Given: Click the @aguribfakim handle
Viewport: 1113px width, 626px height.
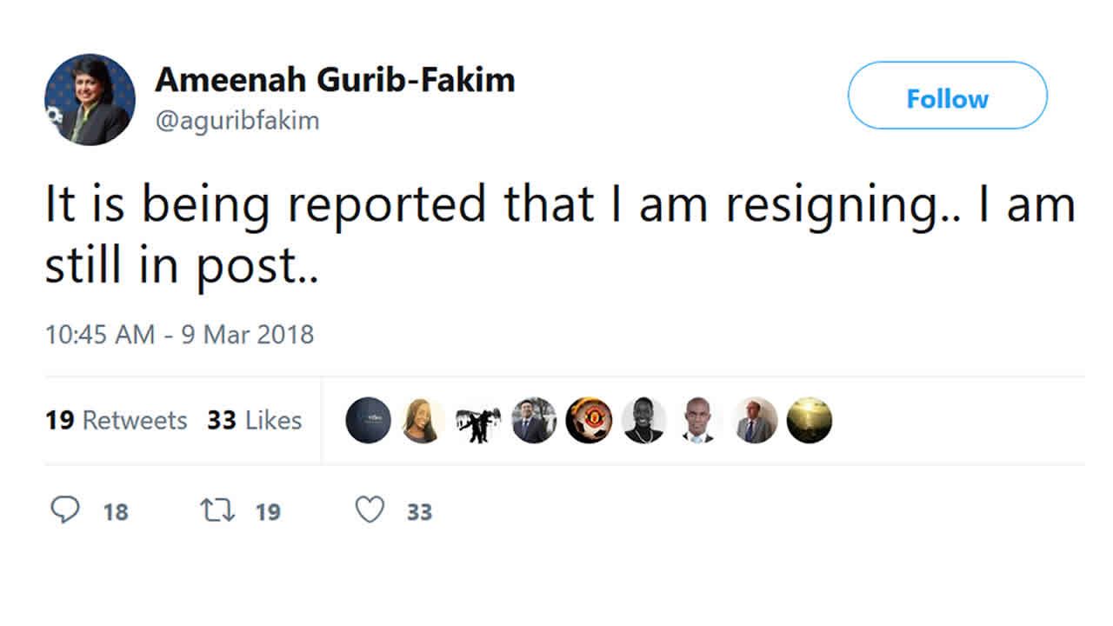Looking at the screenshot, I should tap(237, 121).
